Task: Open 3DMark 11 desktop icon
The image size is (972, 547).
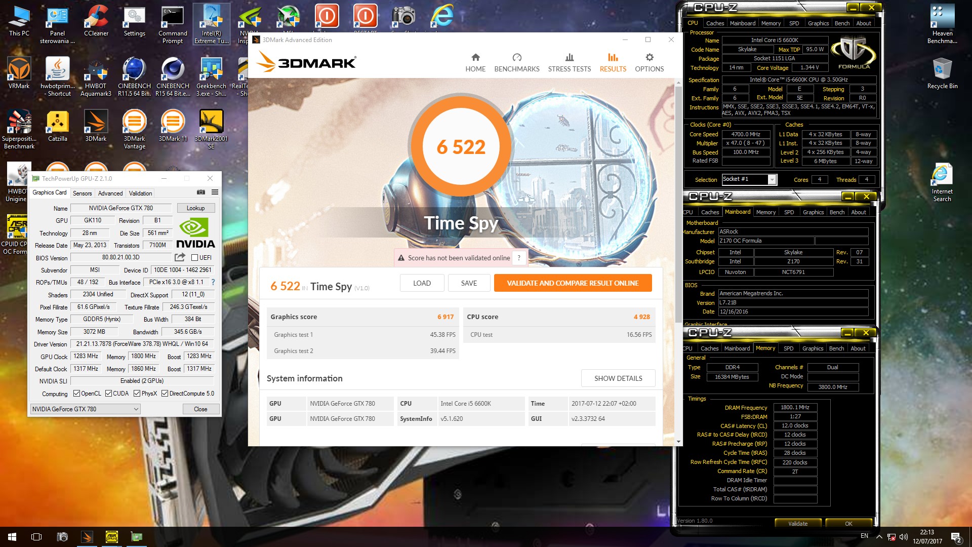Action: pos(173,126)
